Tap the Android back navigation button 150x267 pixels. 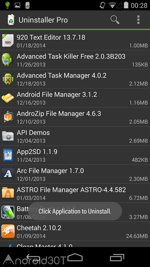(33, 258)
